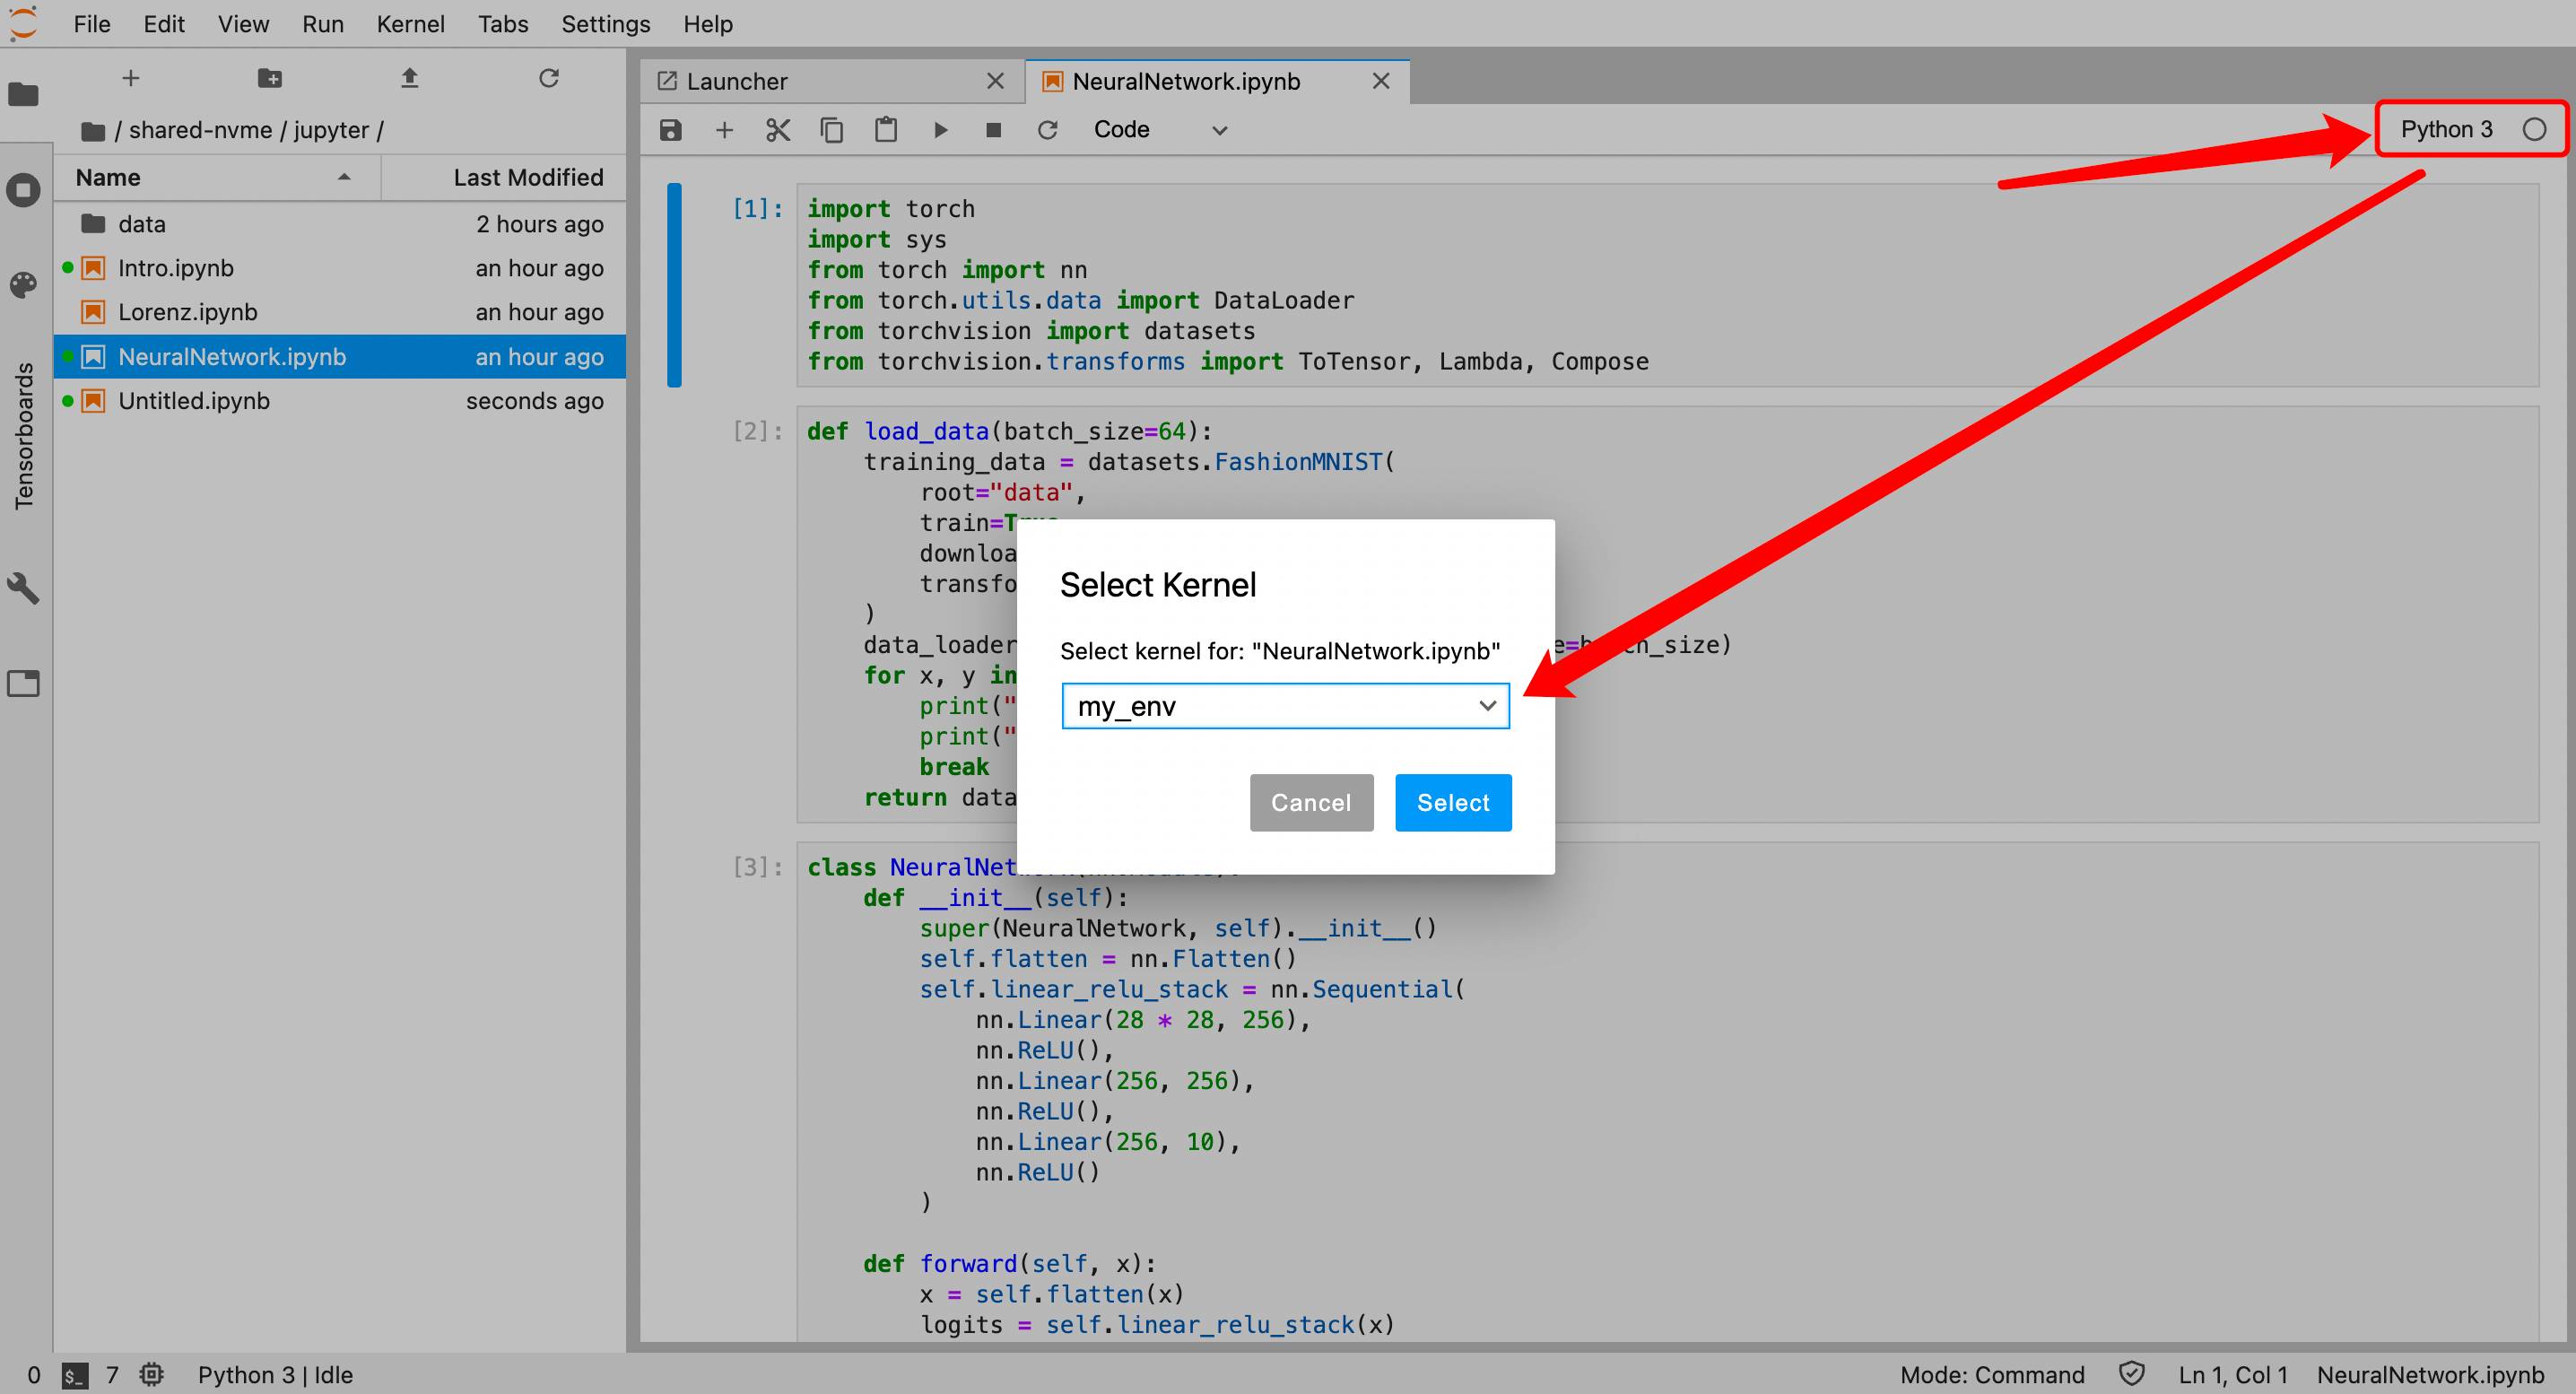
Task: Click the kernel chip icon in status bar
Action: click(x=152, y=1375)
